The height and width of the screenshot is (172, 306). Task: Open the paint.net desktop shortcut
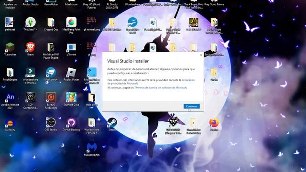point(10,22)
